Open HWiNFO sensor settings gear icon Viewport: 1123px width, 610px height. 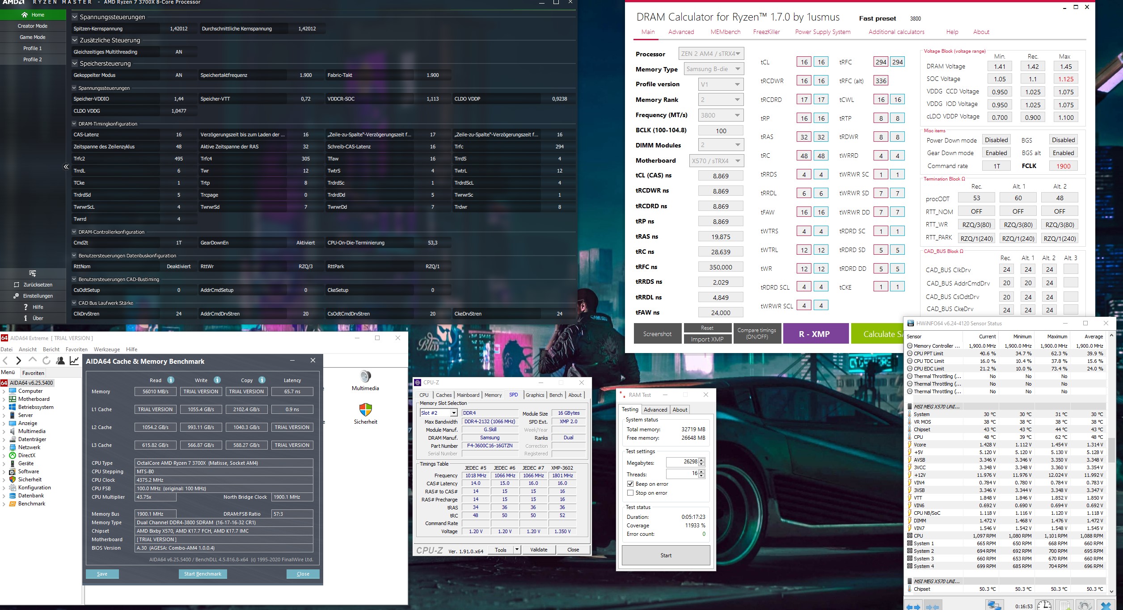pyautogui.click(x=1085, y=606)
